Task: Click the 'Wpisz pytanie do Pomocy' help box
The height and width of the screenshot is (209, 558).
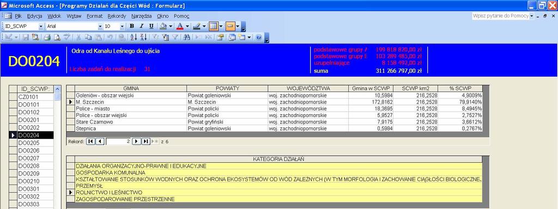Action: pyautogui.click(x=501, y=16)
